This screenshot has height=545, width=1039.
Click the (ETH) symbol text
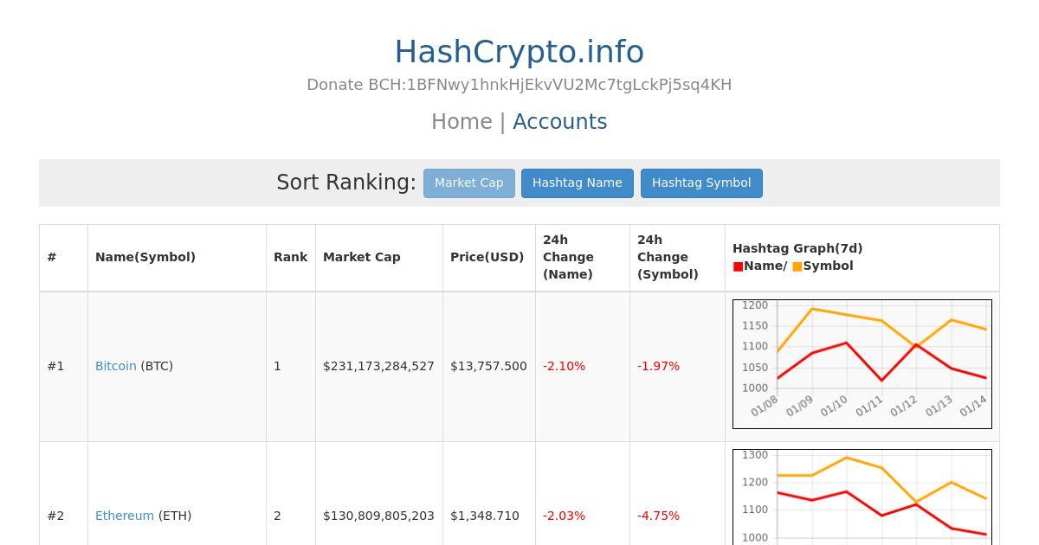(174, 516)
